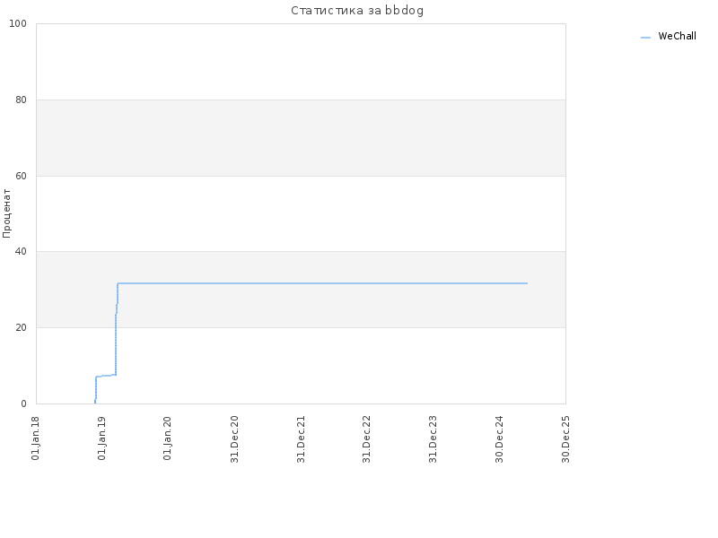Select the 31.Dec.21 date label
Viewport: 718px width, 538px height.
pos(301,438)
